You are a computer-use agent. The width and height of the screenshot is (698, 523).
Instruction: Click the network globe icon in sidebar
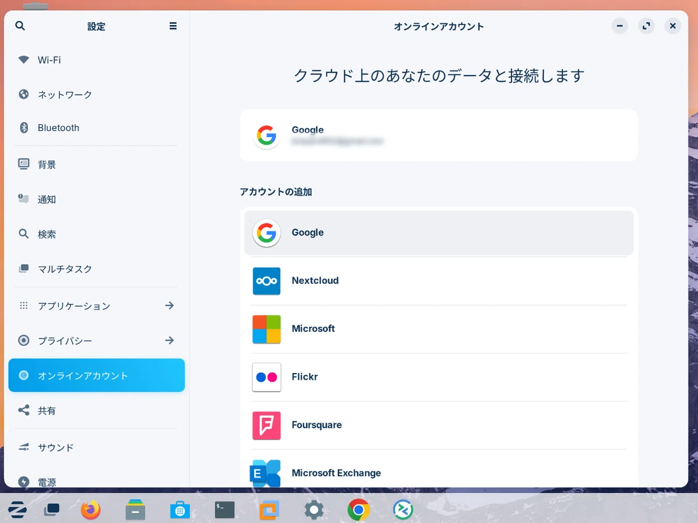tap(24, 94)
